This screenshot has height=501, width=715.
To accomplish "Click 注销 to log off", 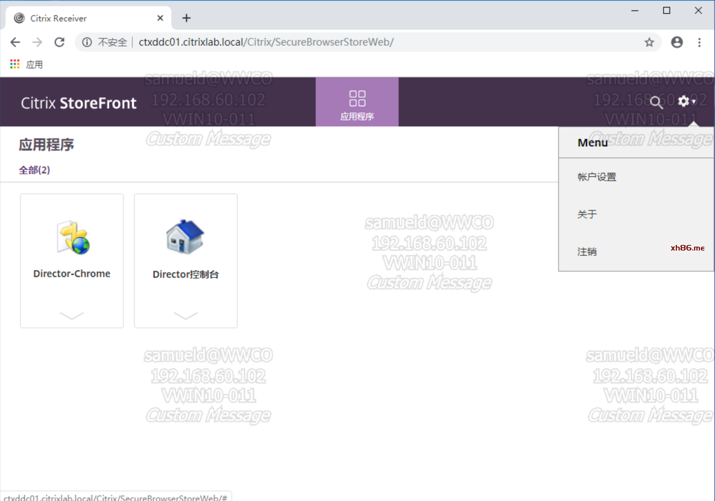I will [587, 252].
